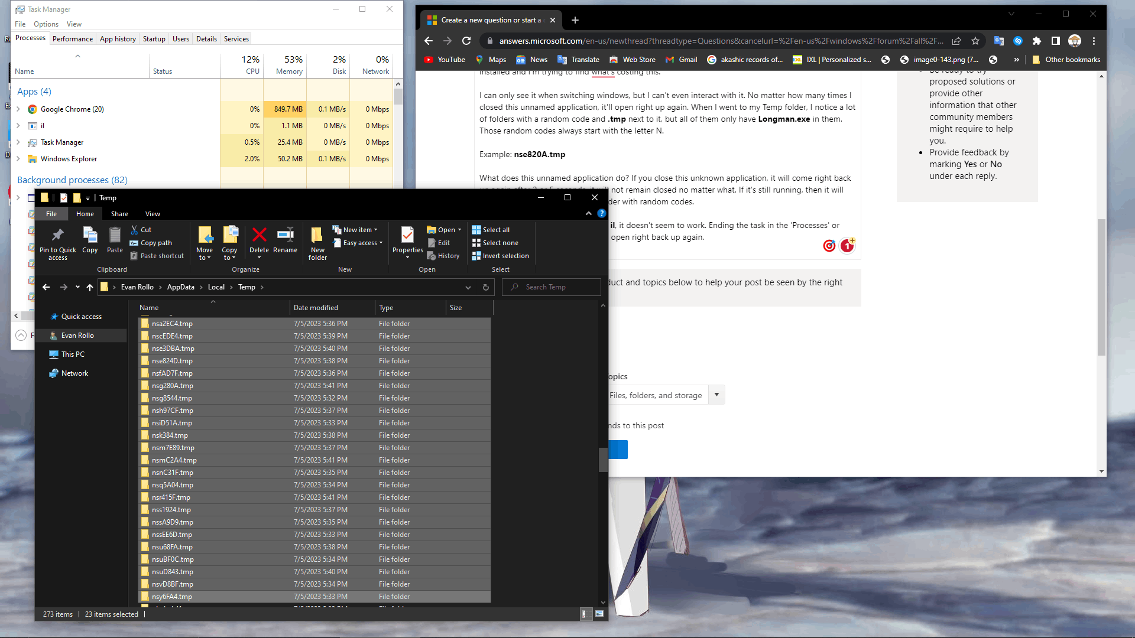Open New item dropdown
Image resolution: width=1135 pixels, height=638 pixels.
(x=355, y=230)
